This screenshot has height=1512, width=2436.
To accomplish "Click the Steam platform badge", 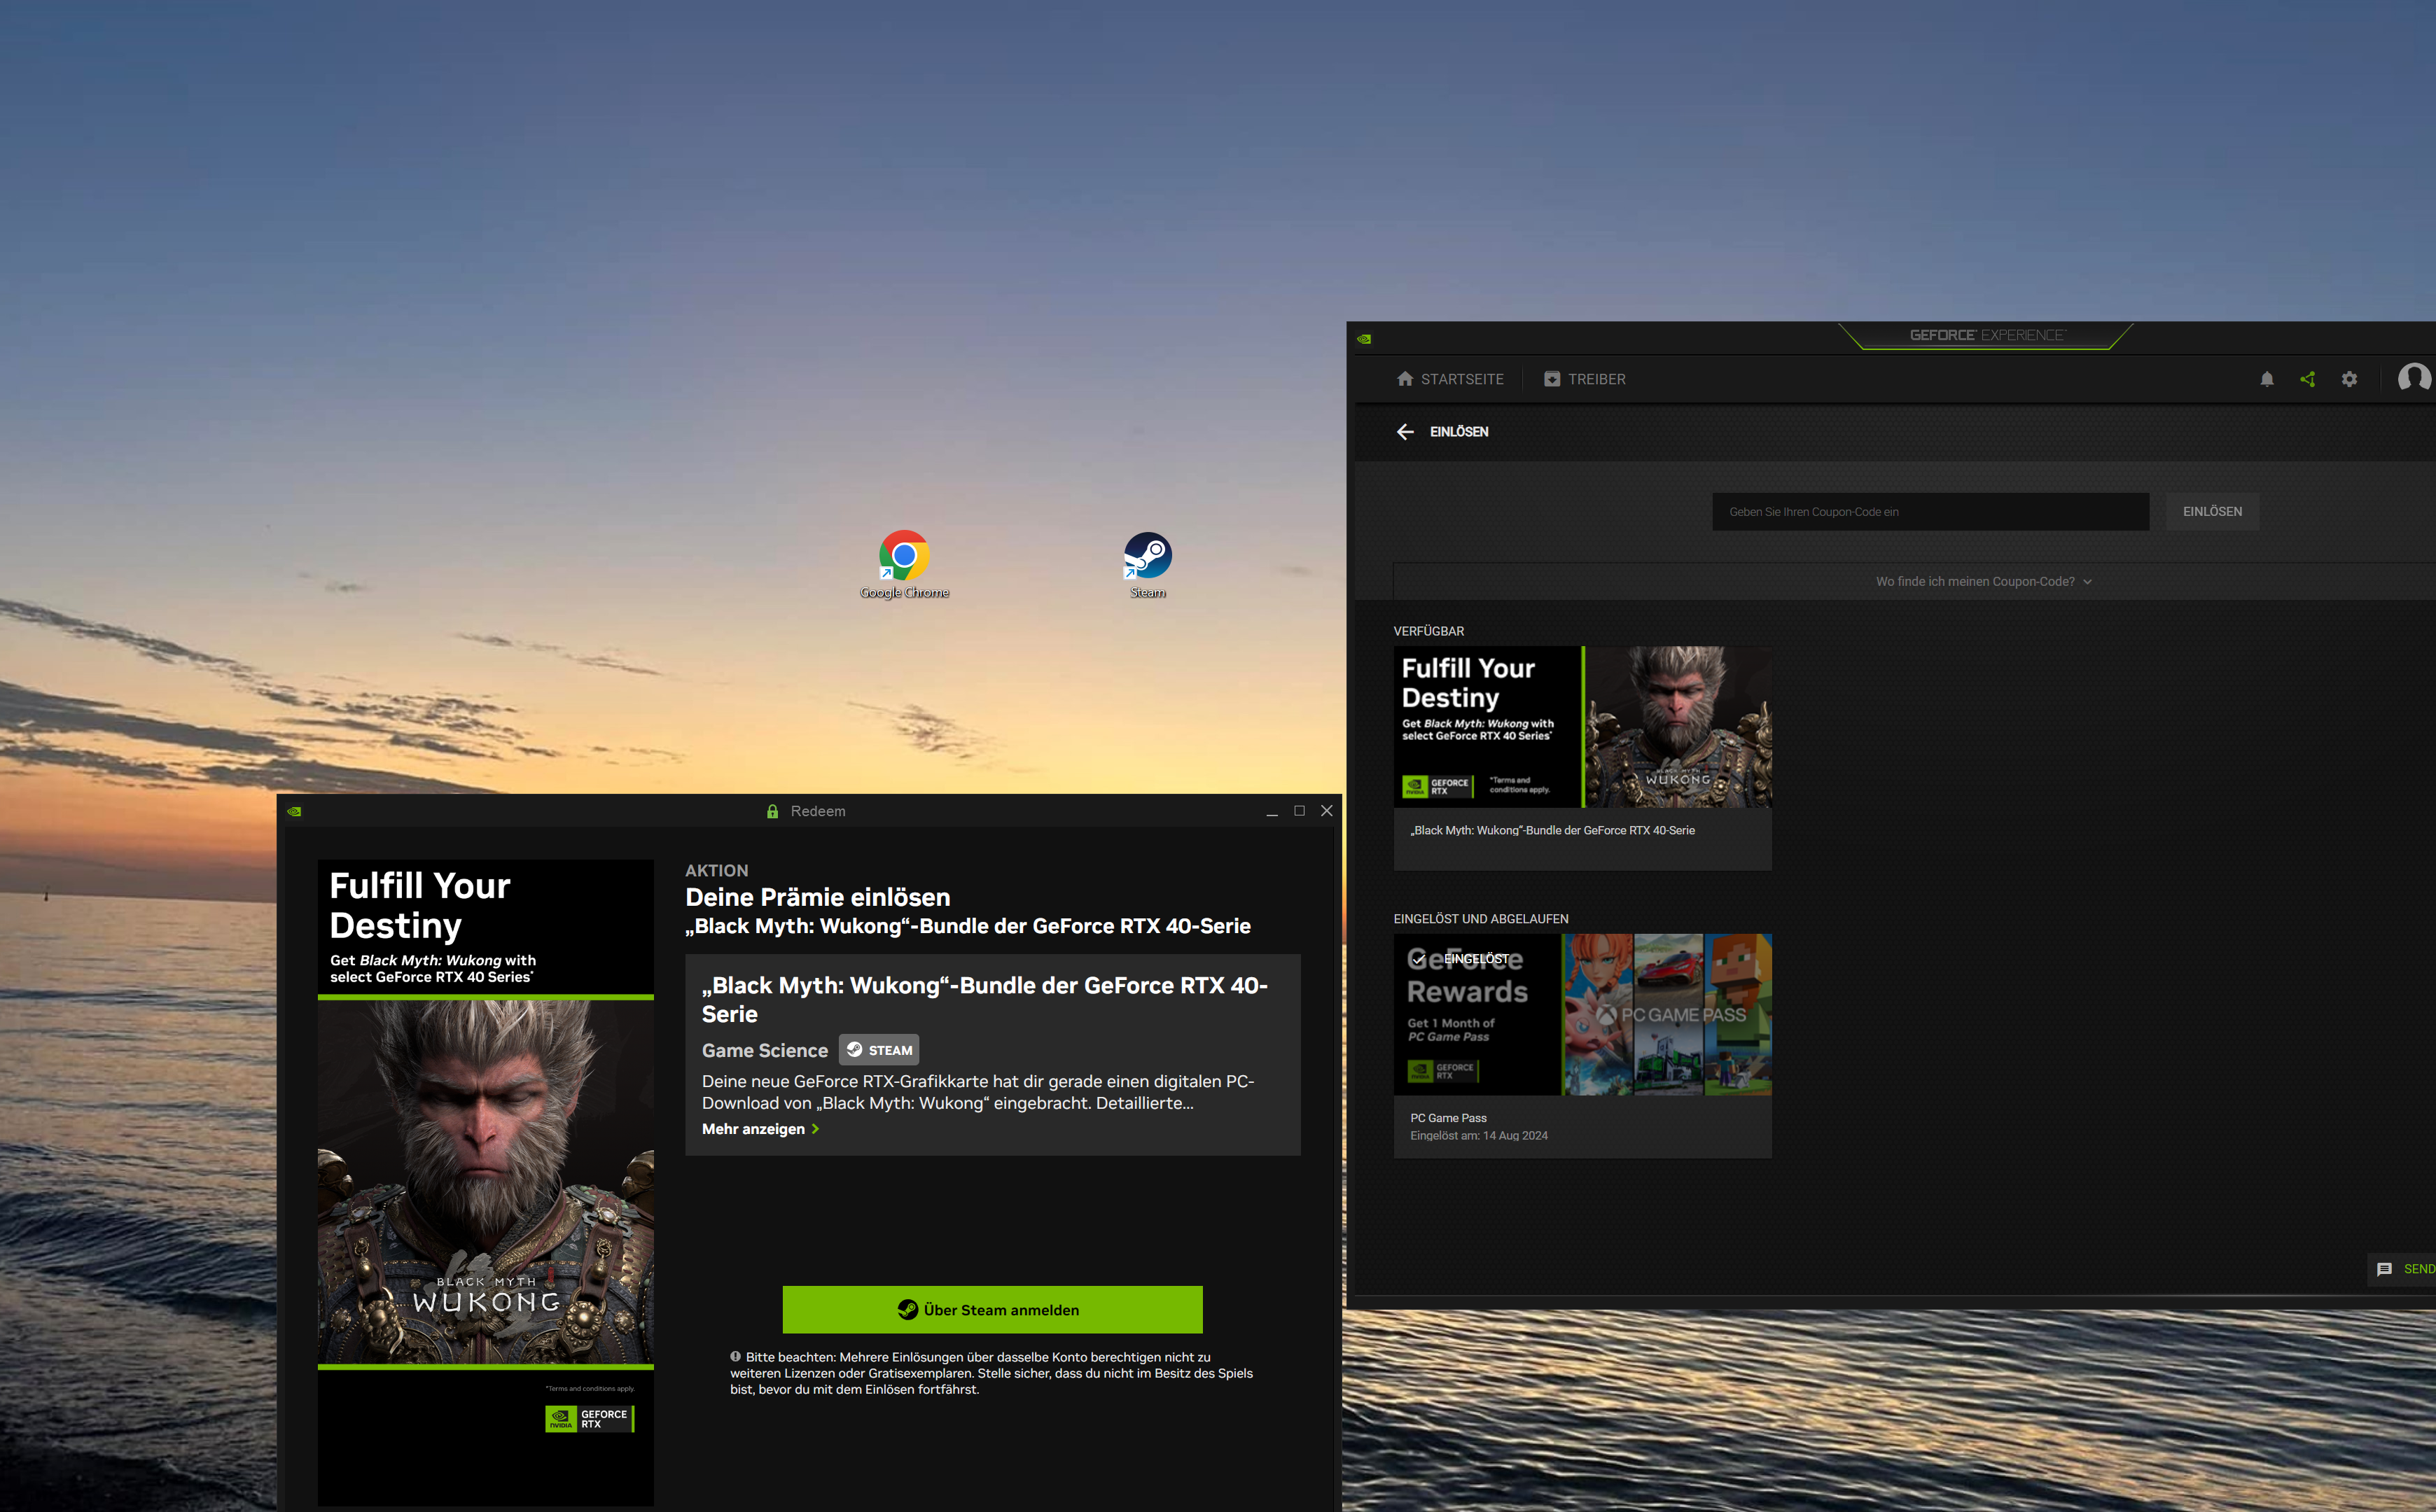I will [879, 1050].
